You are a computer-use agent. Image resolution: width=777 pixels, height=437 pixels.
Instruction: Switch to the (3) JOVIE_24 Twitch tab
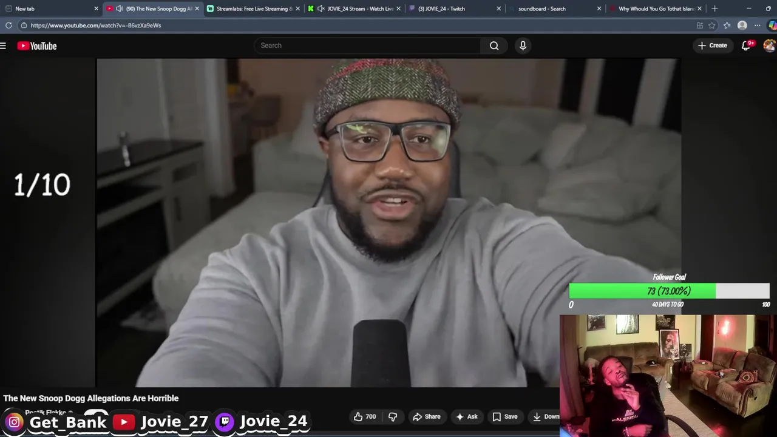(455, 8)
